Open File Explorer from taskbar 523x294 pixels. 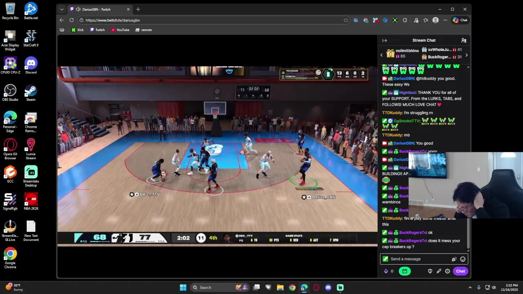[280, 287]
